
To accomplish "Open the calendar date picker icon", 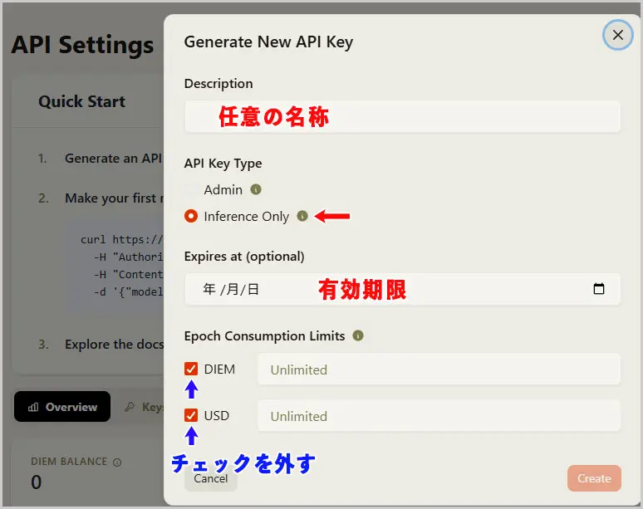I will pos(599,289).
